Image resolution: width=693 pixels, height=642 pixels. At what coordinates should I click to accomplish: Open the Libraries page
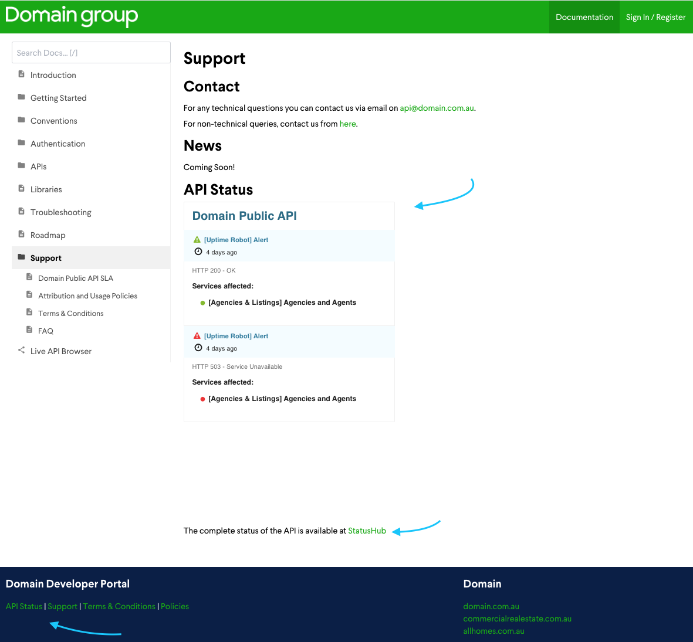point(46,189)
